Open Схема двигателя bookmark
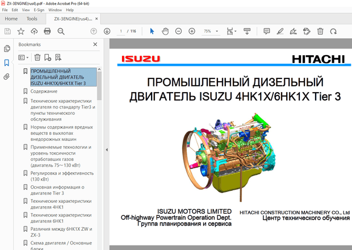Viewport: 352px width, 250px height. click(61, 245)
